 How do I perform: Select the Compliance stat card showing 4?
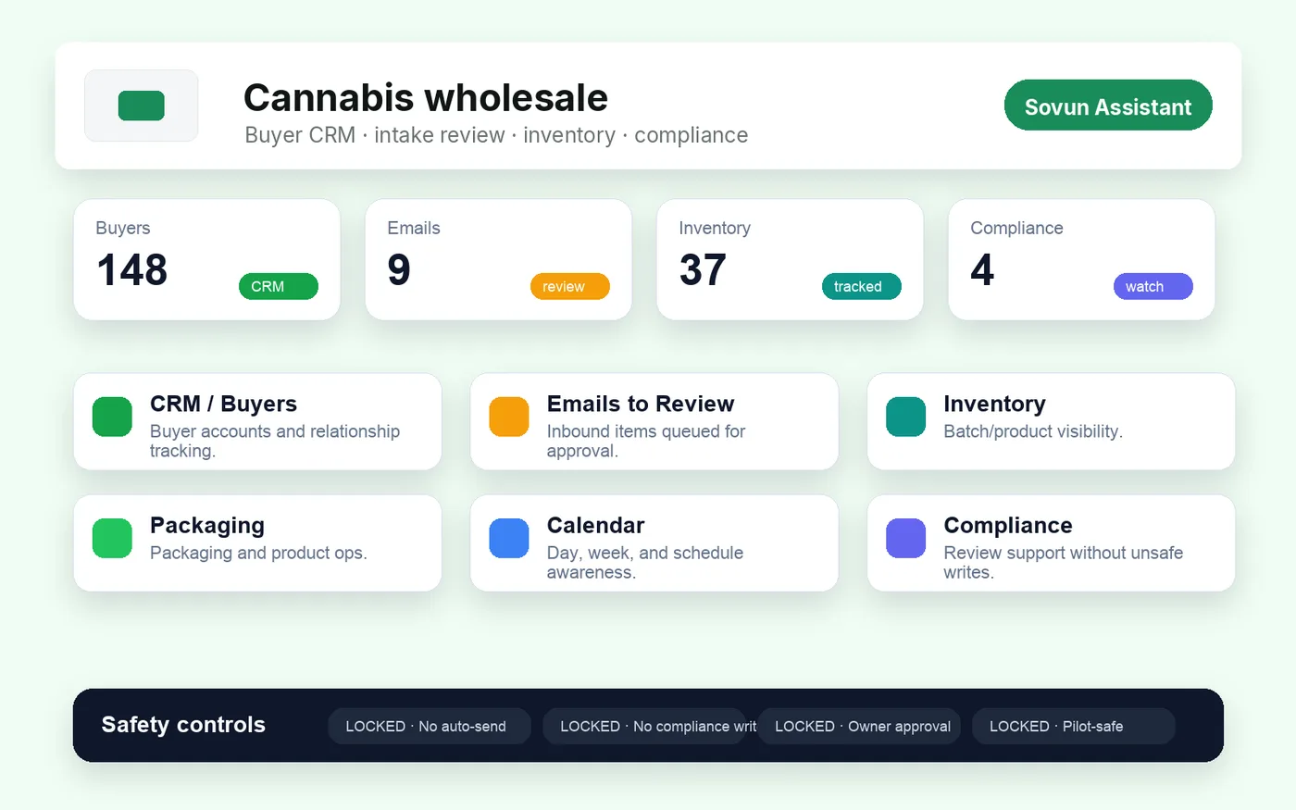click(1082, 260)
